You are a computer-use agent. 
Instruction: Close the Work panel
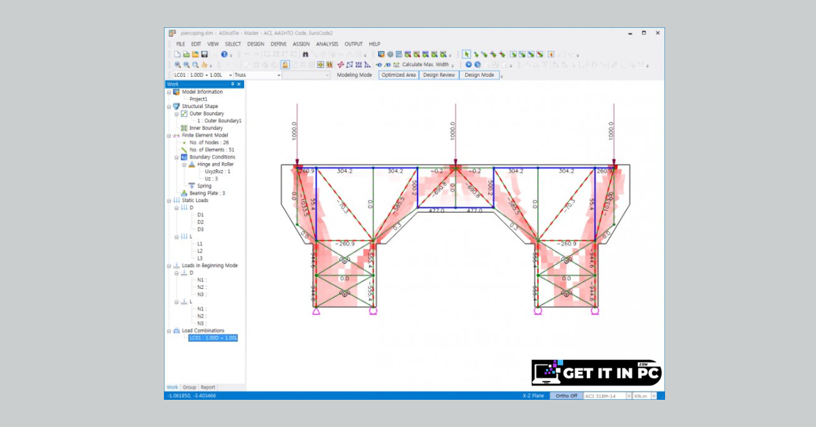(x=239, y=84)
